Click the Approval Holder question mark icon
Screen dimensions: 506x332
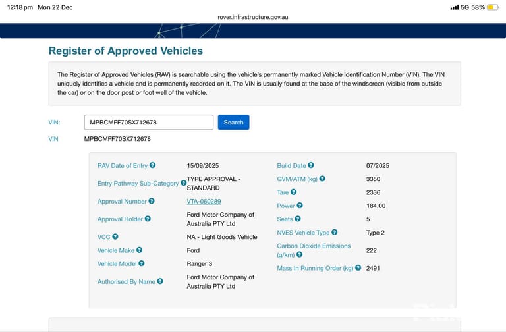click(x=148, y=219)
